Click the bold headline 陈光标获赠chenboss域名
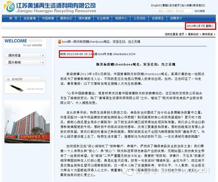Screen dimensions: 218x182 pos(136,64)
